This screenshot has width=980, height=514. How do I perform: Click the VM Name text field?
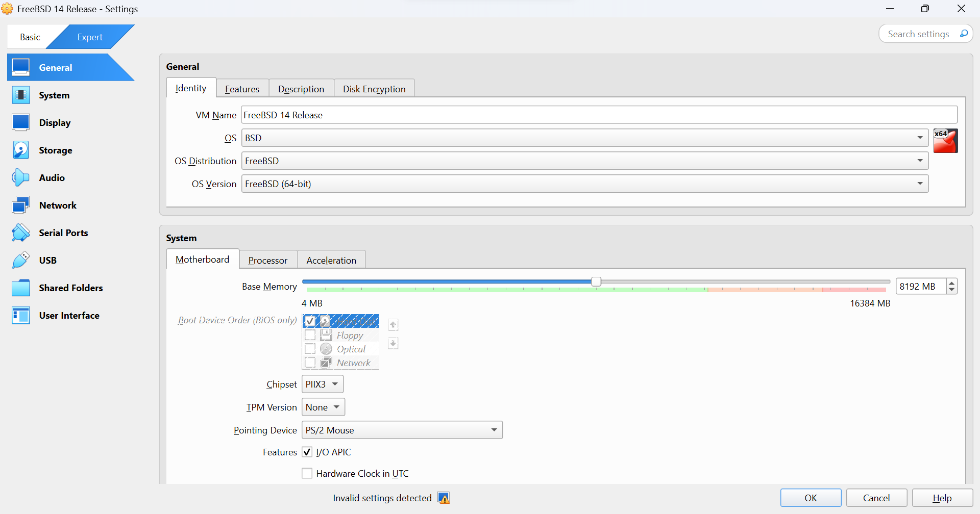599,115
